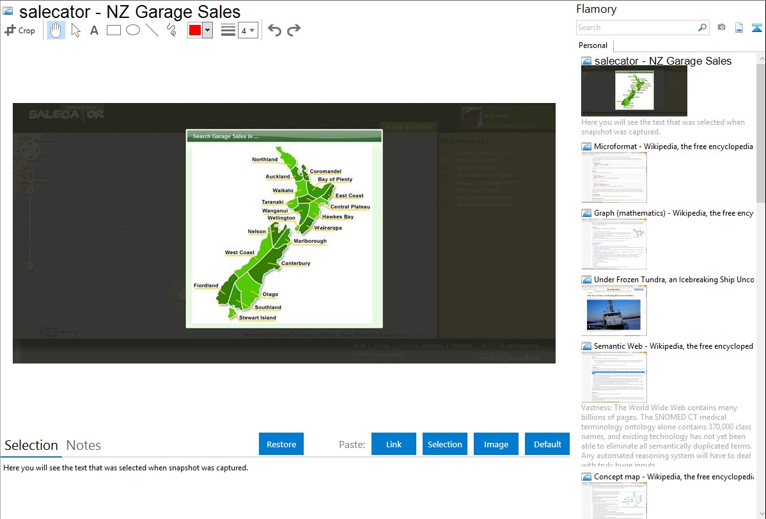Select the 'salecator - NZ Garage Sales' list title
The height and width of the screenshot is (519, 766).
coord(663,61)
